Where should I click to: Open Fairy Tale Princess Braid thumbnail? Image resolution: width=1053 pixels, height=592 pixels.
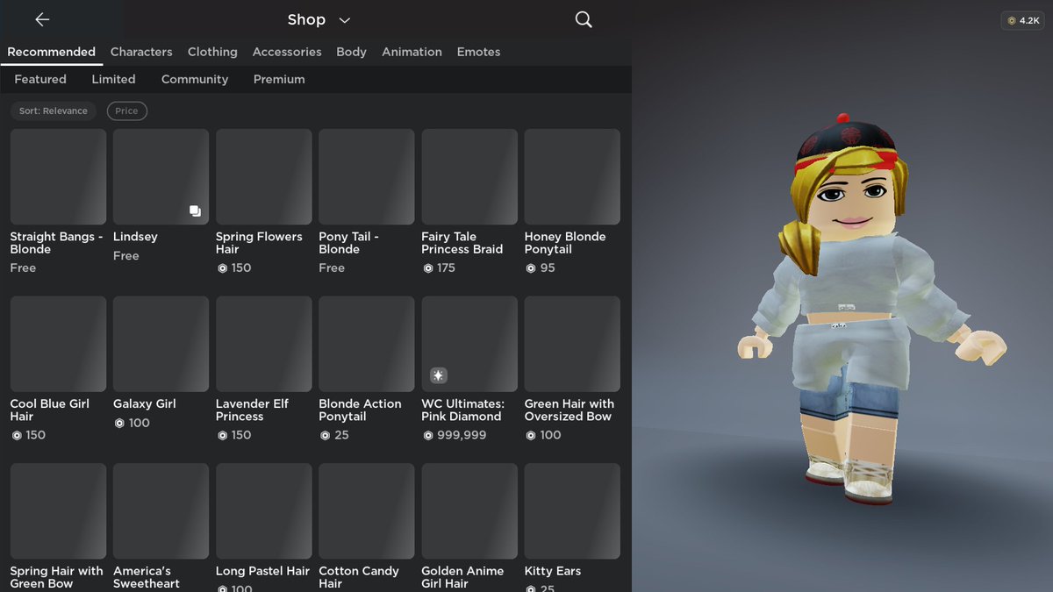(469, 176)
